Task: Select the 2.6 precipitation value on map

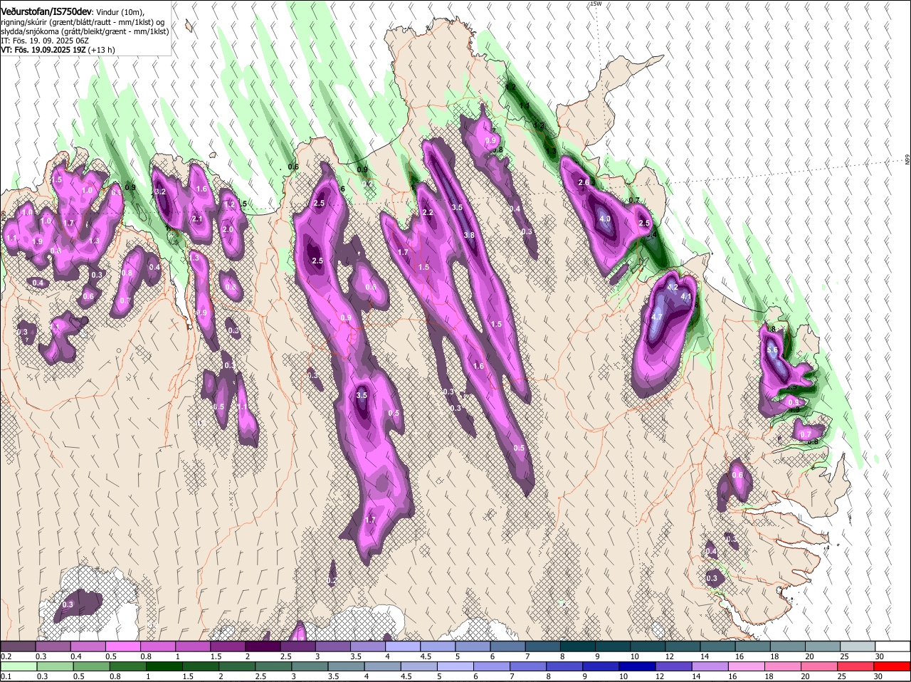Action: coord(584,182)
